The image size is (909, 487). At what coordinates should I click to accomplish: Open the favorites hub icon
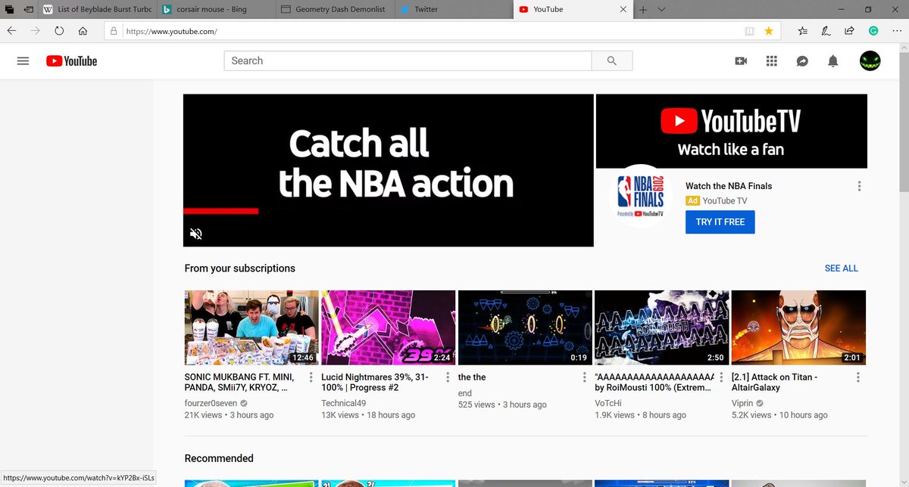coord(803,31)
